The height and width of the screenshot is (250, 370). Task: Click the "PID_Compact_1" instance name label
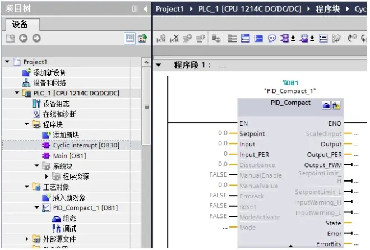point(290,91)
